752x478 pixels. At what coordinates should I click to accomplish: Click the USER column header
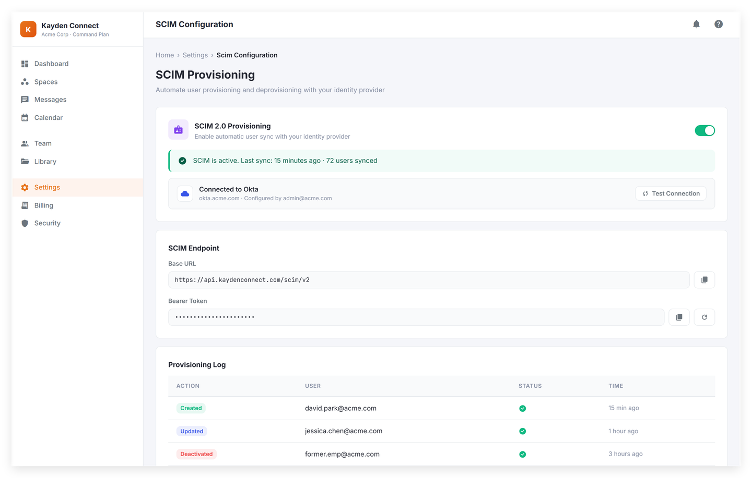tap(313, 386)
